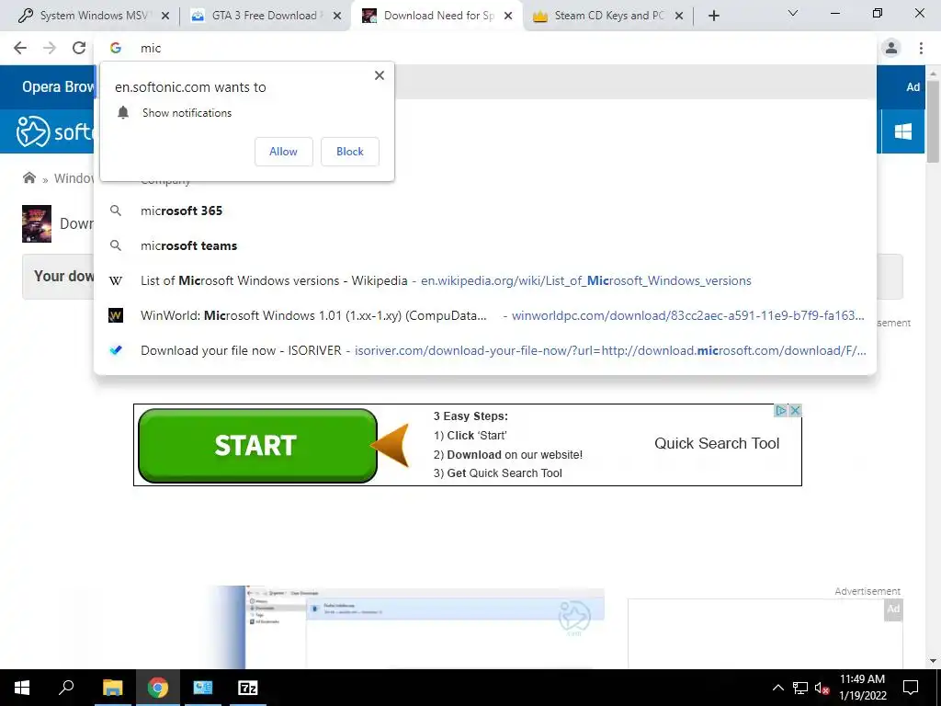Close the System Windows MSV tab

[165, 17]
